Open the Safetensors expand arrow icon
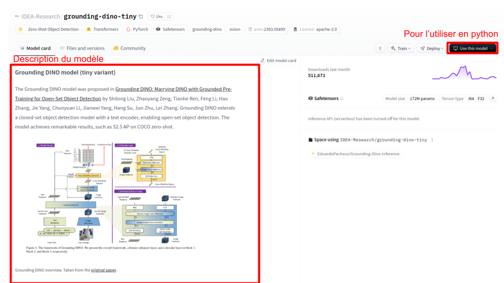The image size is (504, 283). point(492,99)
